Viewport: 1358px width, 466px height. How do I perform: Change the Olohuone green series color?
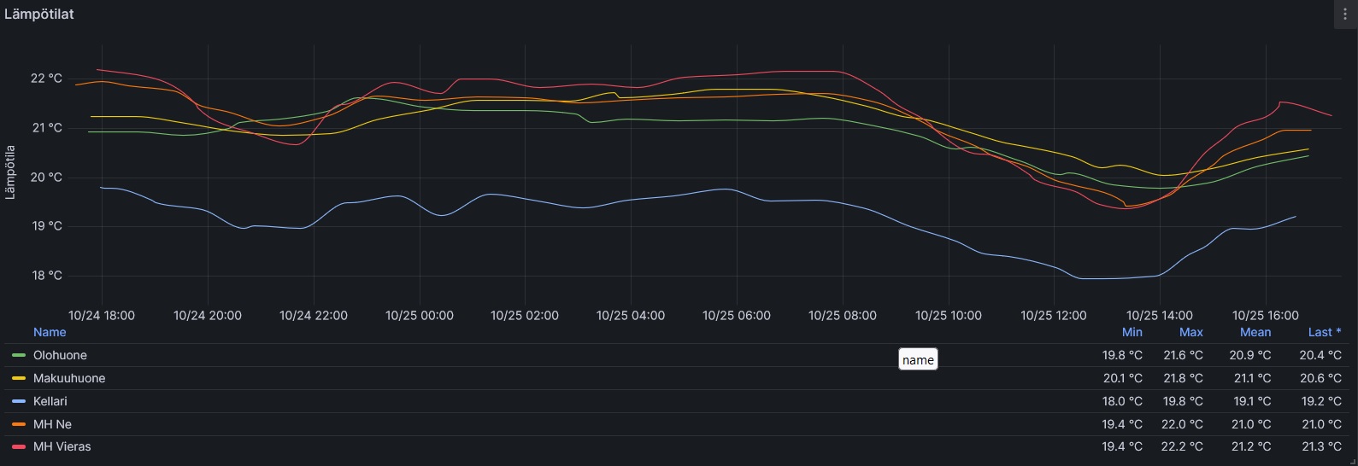(19, 355)
